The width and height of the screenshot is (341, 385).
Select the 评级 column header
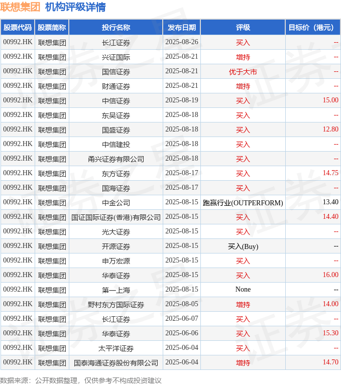pyautogui.click(x=243, y=28)
